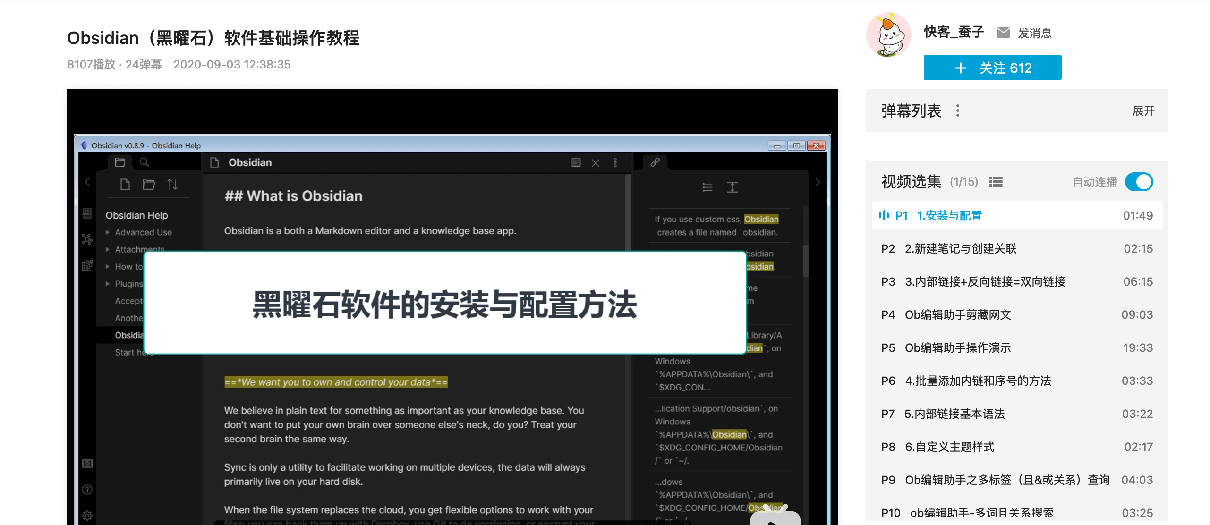Screen dimensions: 1210x525
Task: Toggle preview mode icon in note header
Action: [x=576, y=163]
